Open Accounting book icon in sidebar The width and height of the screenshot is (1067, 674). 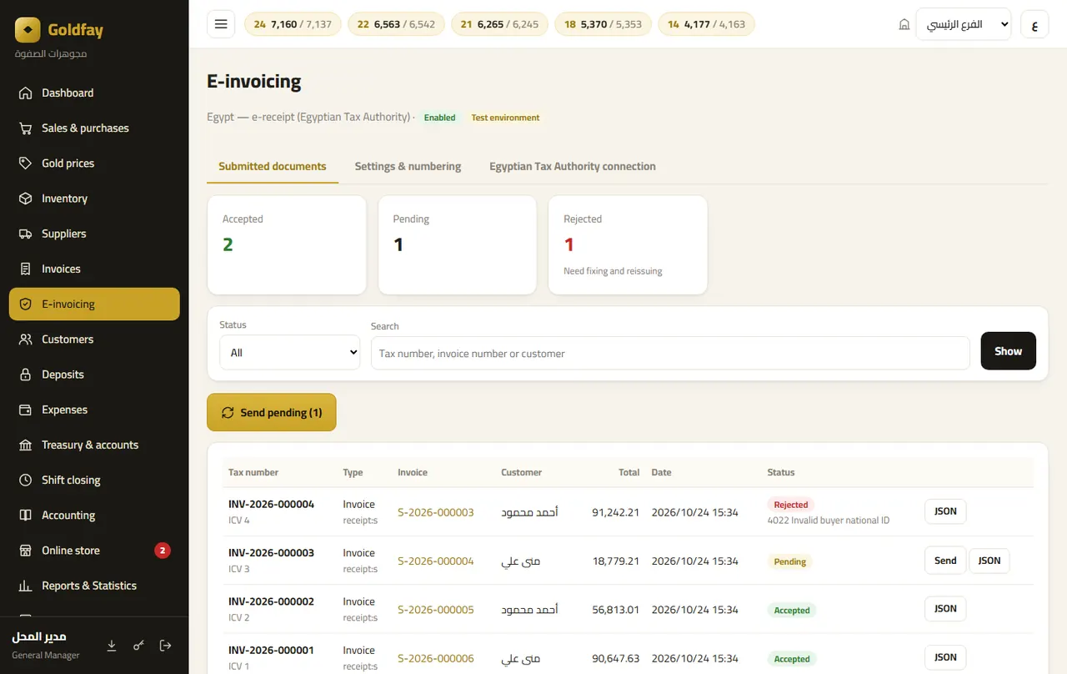[x=26, y=516]
